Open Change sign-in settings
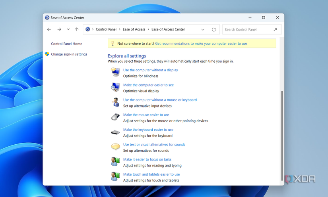This screenshot has width=328, height=197. 69,54
